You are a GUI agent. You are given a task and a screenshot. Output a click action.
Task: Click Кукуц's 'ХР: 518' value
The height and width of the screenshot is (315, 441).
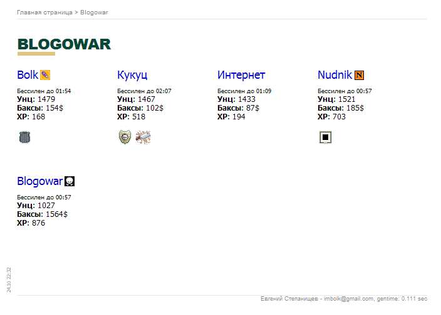coord(131,117)
